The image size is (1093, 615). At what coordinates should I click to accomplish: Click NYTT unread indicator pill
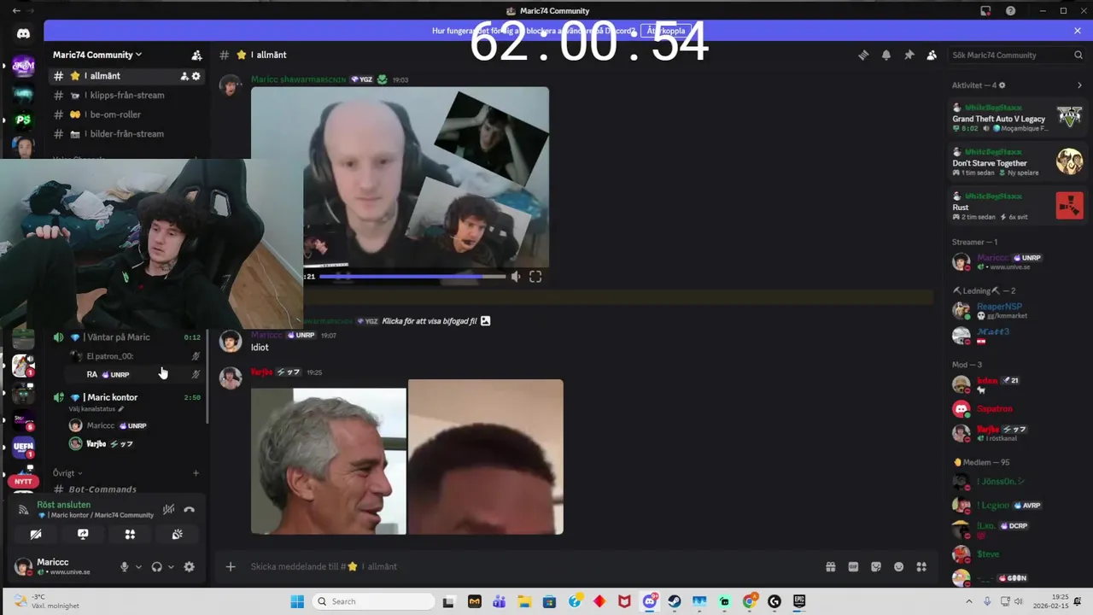pos(23,482)
